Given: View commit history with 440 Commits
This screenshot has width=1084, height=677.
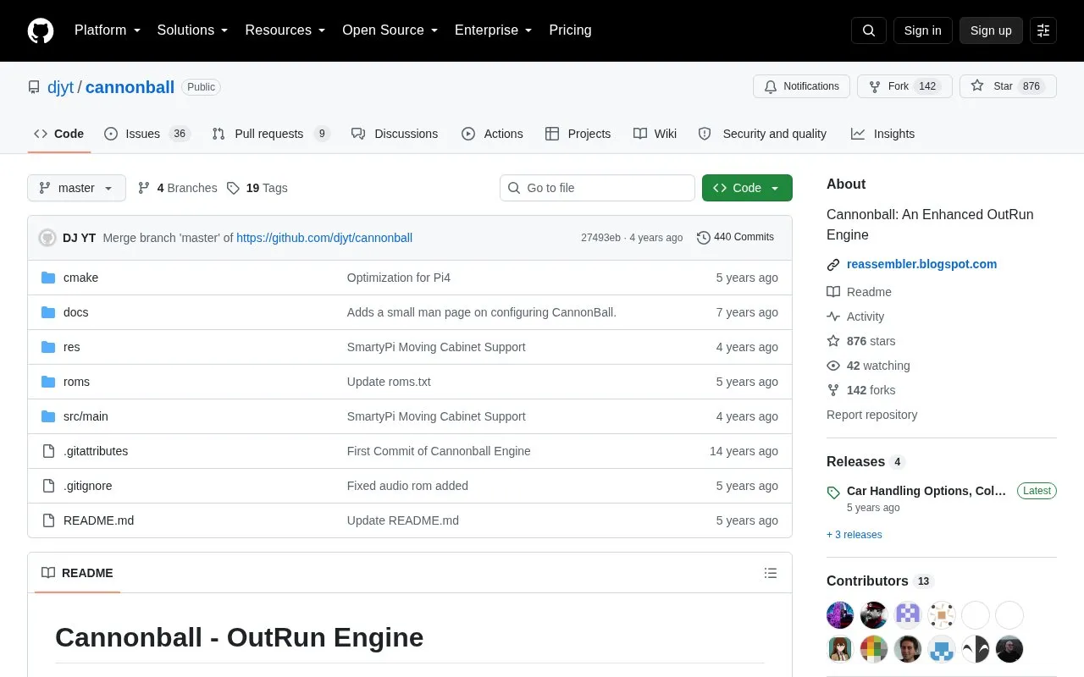Looking at the screenshot, I should click(x=735, y=238).
